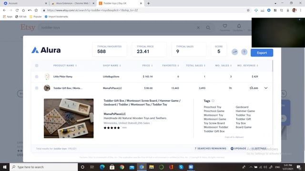Bookmark page with address bar star

click(x=248, y=10)
